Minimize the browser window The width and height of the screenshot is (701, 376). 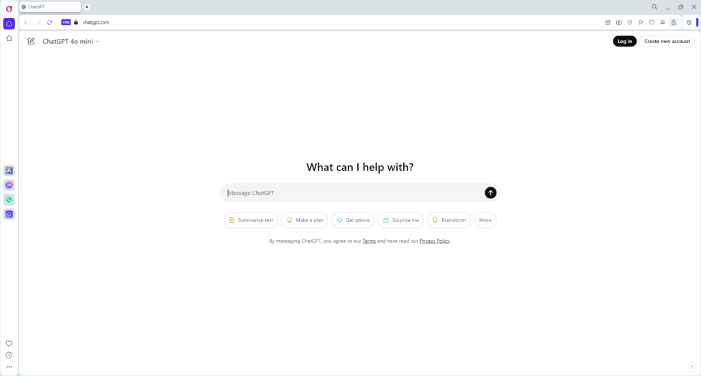[x=667, y=7]
